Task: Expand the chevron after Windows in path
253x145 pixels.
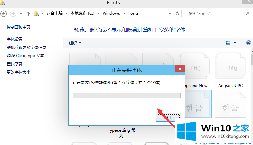Action: coord(124,13)
